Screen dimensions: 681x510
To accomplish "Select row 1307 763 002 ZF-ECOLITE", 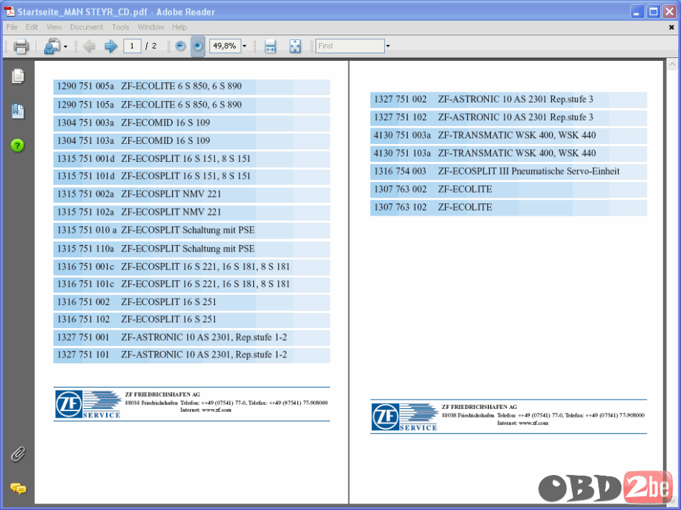I will tap(508, 190).
